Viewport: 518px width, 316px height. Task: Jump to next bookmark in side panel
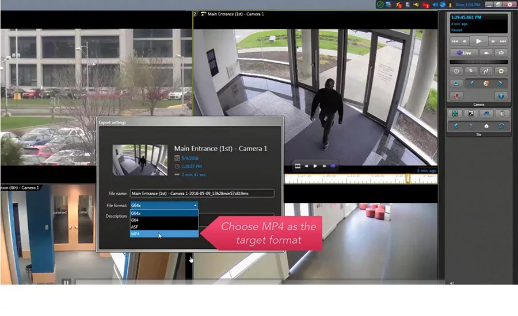(503, 41)
